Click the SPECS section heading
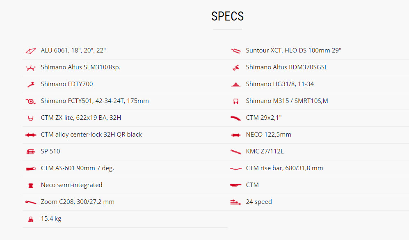 point(227,16)
